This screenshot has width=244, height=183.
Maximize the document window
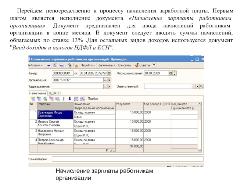(197, 59)
